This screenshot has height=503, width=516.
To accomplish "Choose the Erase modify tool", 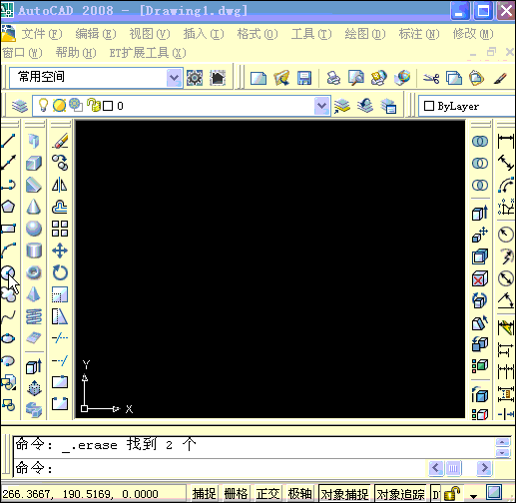I will (x=60, y=141).
